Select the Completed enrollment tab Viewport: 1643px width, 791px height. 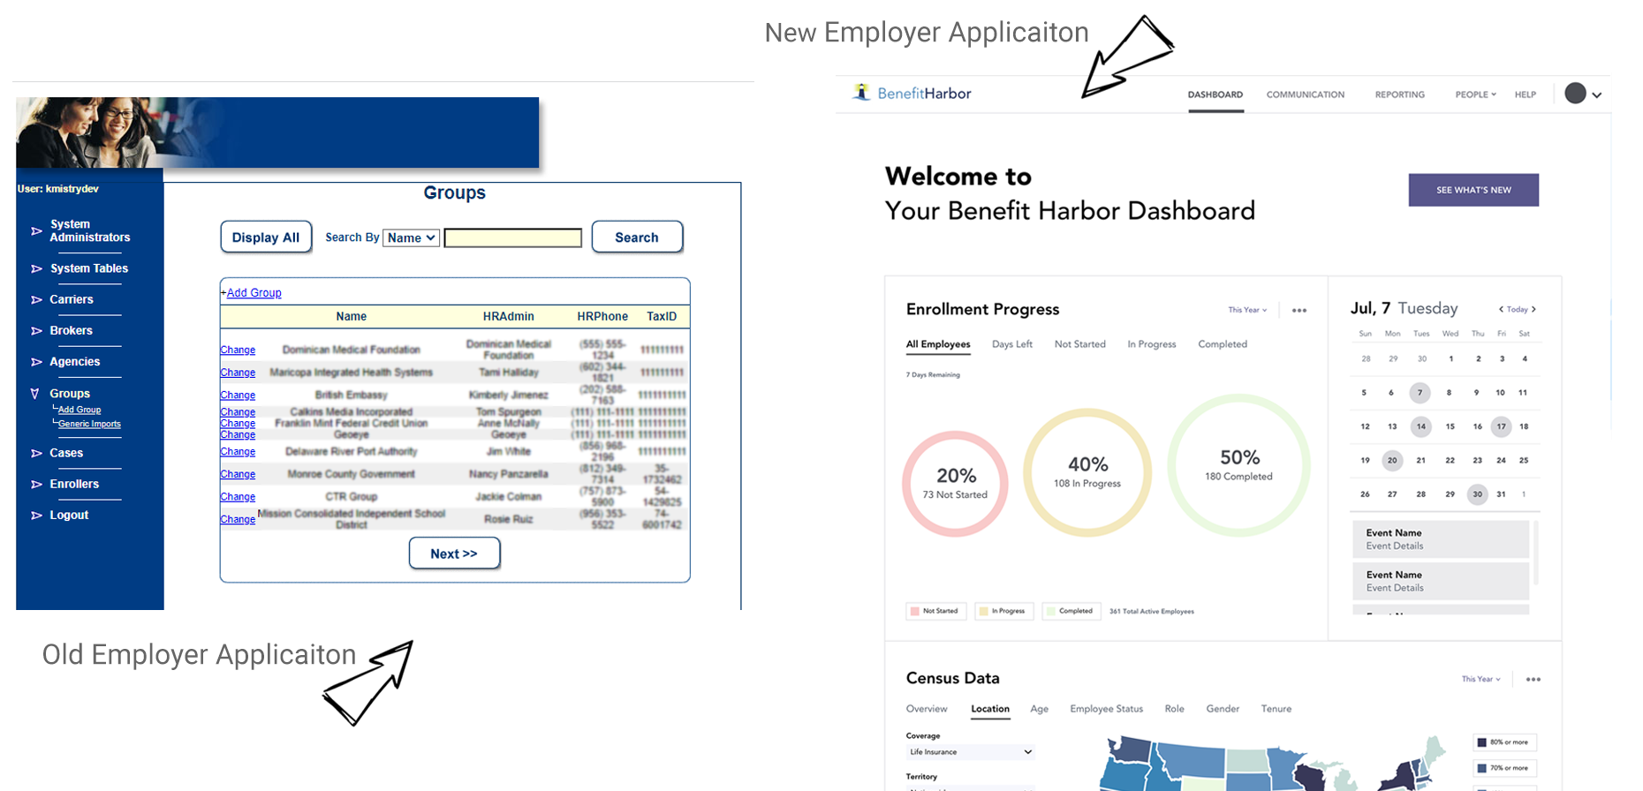pos(1223,344)
